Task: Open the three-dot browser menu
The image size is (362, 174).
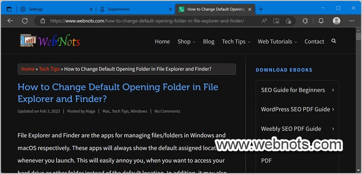Action: [x=352, y=21]
